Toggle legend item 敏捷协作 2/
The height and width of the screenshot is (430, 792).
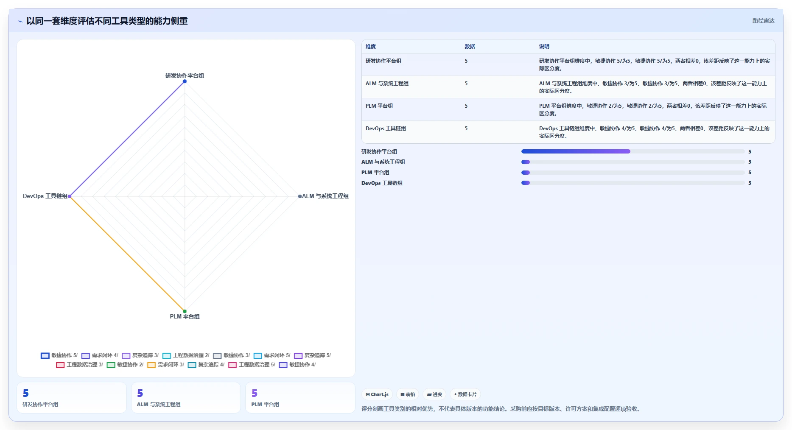point(125,365)
